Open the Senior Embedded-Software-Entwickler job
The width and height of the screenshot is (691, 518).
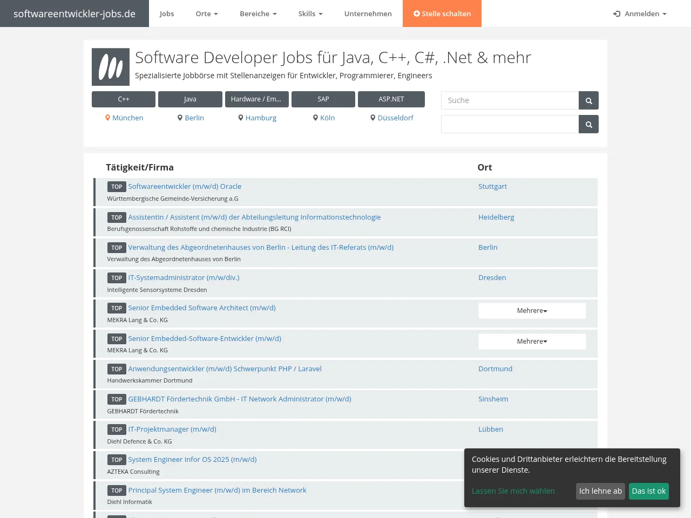pyautogui.click(x=205, y=338)
